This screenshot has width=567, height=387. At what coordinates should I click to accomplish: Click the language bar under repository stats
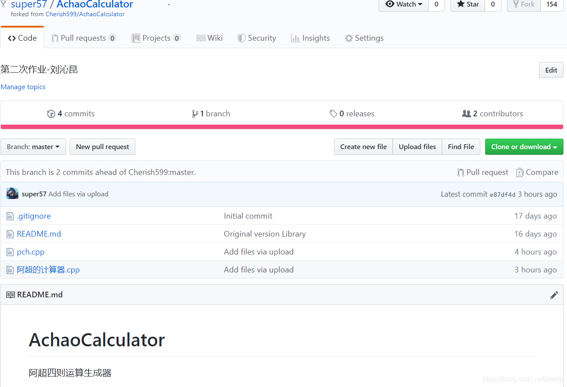pyautogui.click(x=282, y=127)
